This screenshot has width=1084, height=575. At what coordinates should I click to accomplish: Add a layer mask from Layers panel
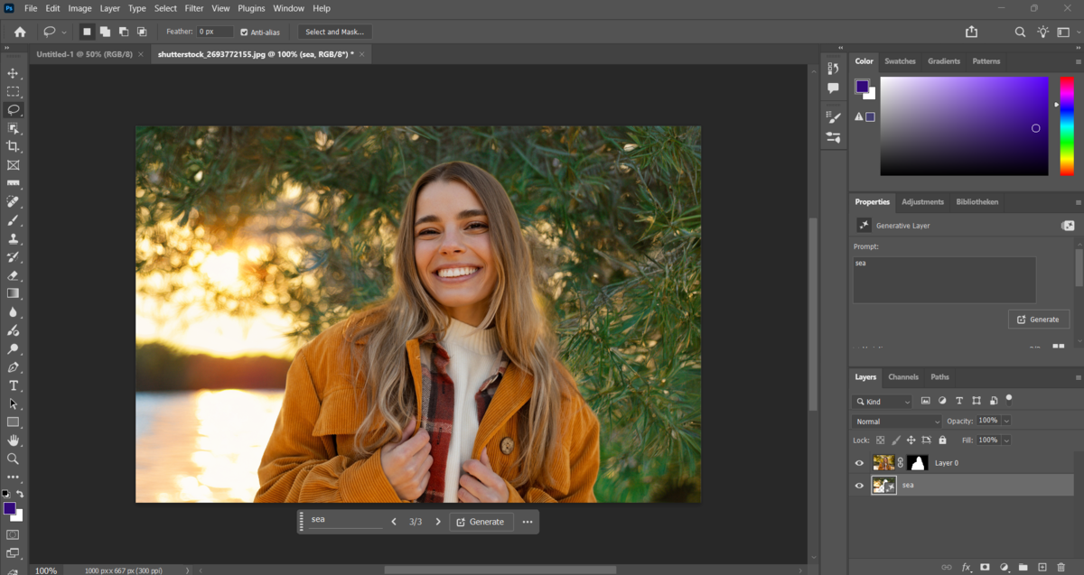pyautogui.click(x=985, y=567)
